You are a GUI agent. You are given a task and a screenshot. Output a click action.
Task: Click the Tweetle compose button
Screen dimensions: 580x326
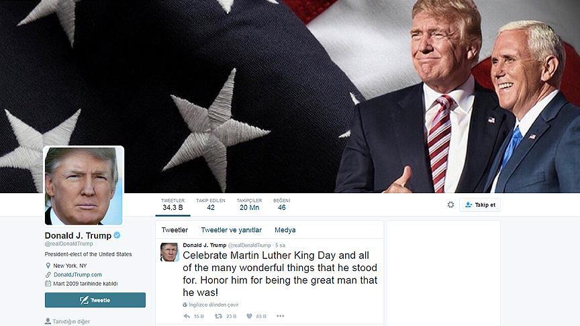click(95, 300)
